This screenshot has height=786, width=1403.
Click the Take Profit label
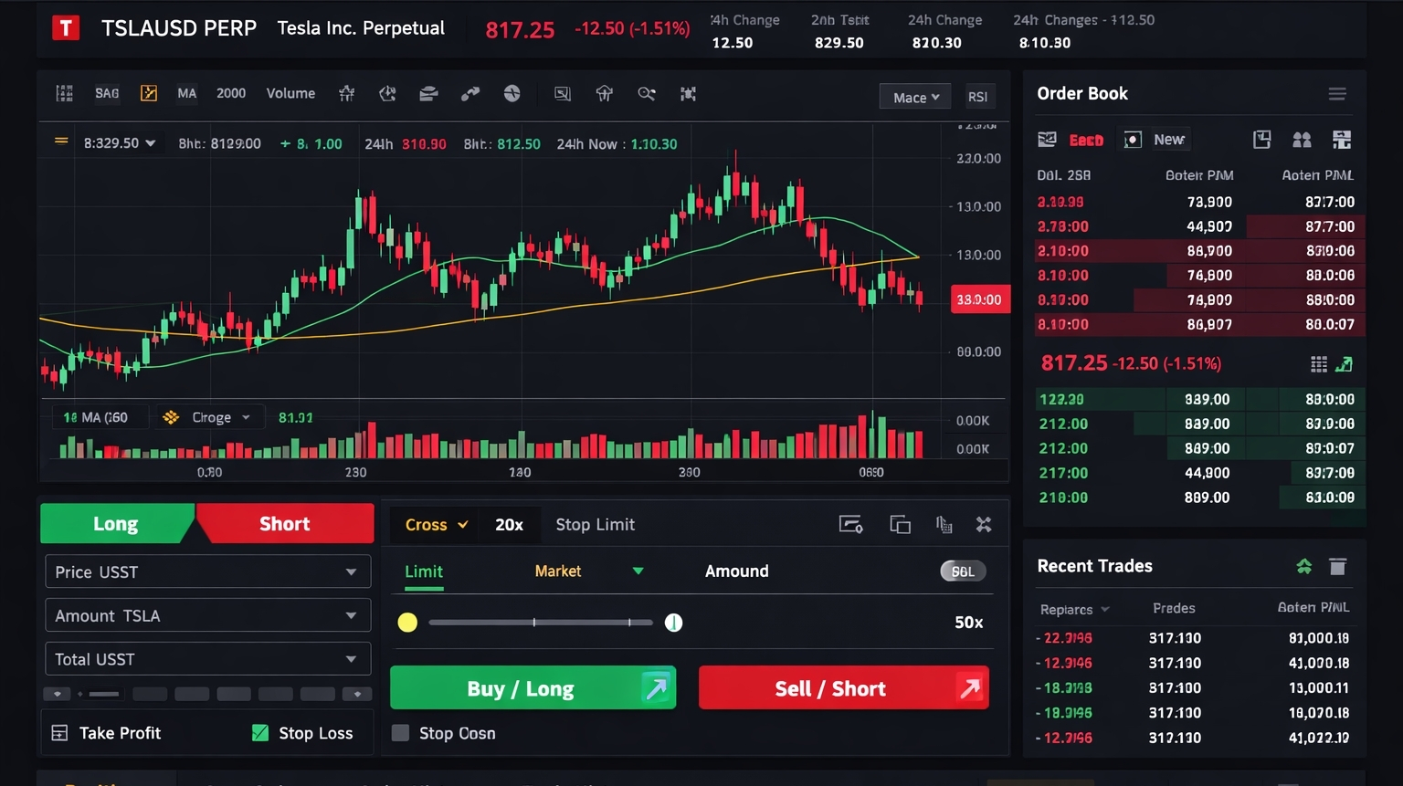pos(120,733)
